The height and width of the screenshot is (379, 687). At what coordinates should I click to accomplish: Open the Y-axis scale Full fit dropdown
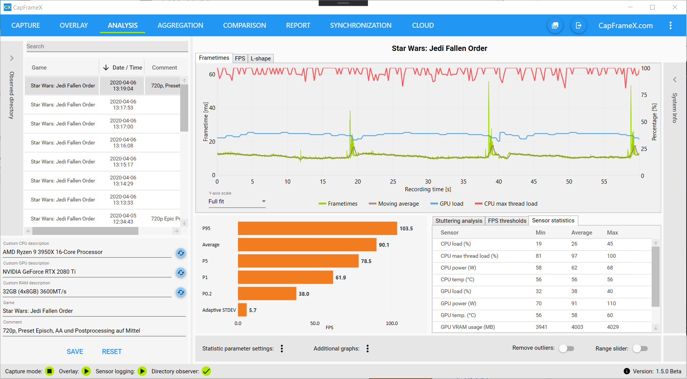[237, 201]
